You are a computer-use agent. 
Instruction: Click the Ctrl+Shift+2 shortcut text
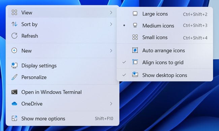195,14
